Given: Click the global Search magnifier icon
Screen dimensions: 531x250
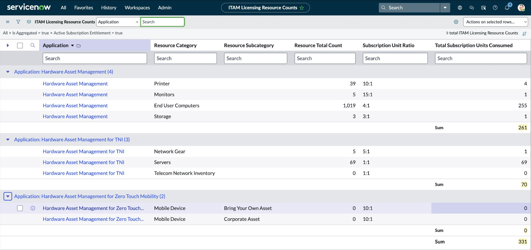Looking at the screenshot, I should (383, 8).
